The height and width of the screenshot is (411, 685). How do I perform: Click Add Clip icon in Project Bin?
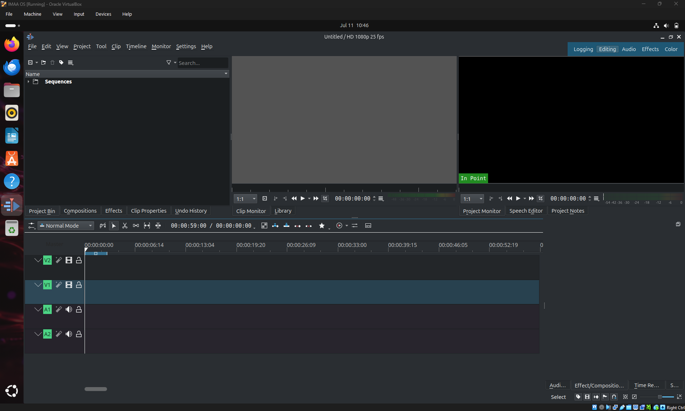point(30,62)
